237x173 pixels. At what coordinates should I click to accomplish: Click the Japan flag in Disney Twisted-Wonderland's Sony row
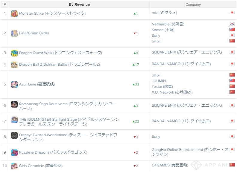coord(232,136)
